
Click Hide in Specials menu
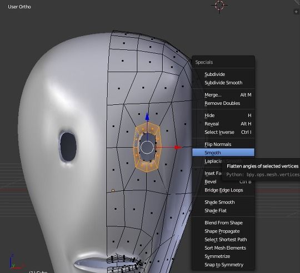(223, 115)
